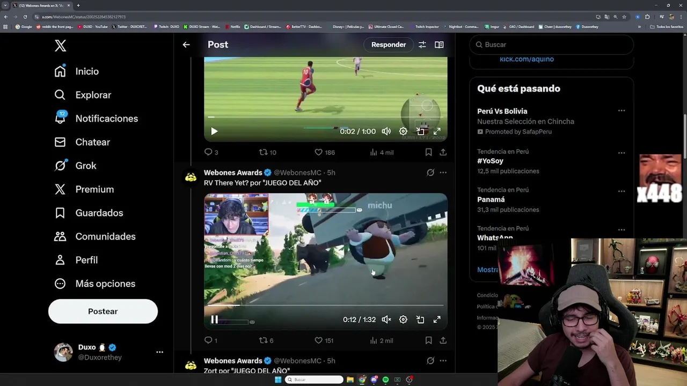This screenshot has width=687, height=386.
Task: Click the Buscar search field on X
Action: (551, 44)
